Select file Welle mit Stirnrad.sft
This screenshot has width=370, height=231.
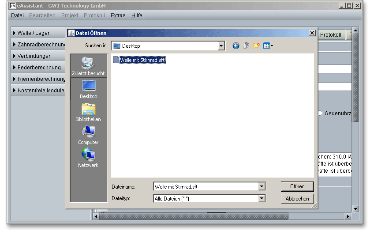point(142,60)
